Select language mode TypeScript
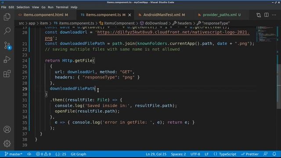Image resolution: width=281 pixels, height=158 pixels. 225,154
